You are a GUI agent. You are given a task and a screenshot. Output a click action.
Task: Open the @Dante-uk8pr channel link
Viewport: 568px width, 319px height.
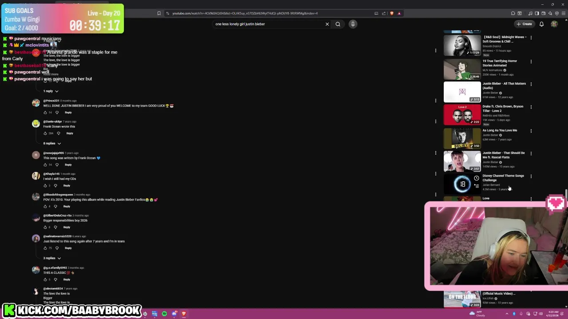[53, 121]
